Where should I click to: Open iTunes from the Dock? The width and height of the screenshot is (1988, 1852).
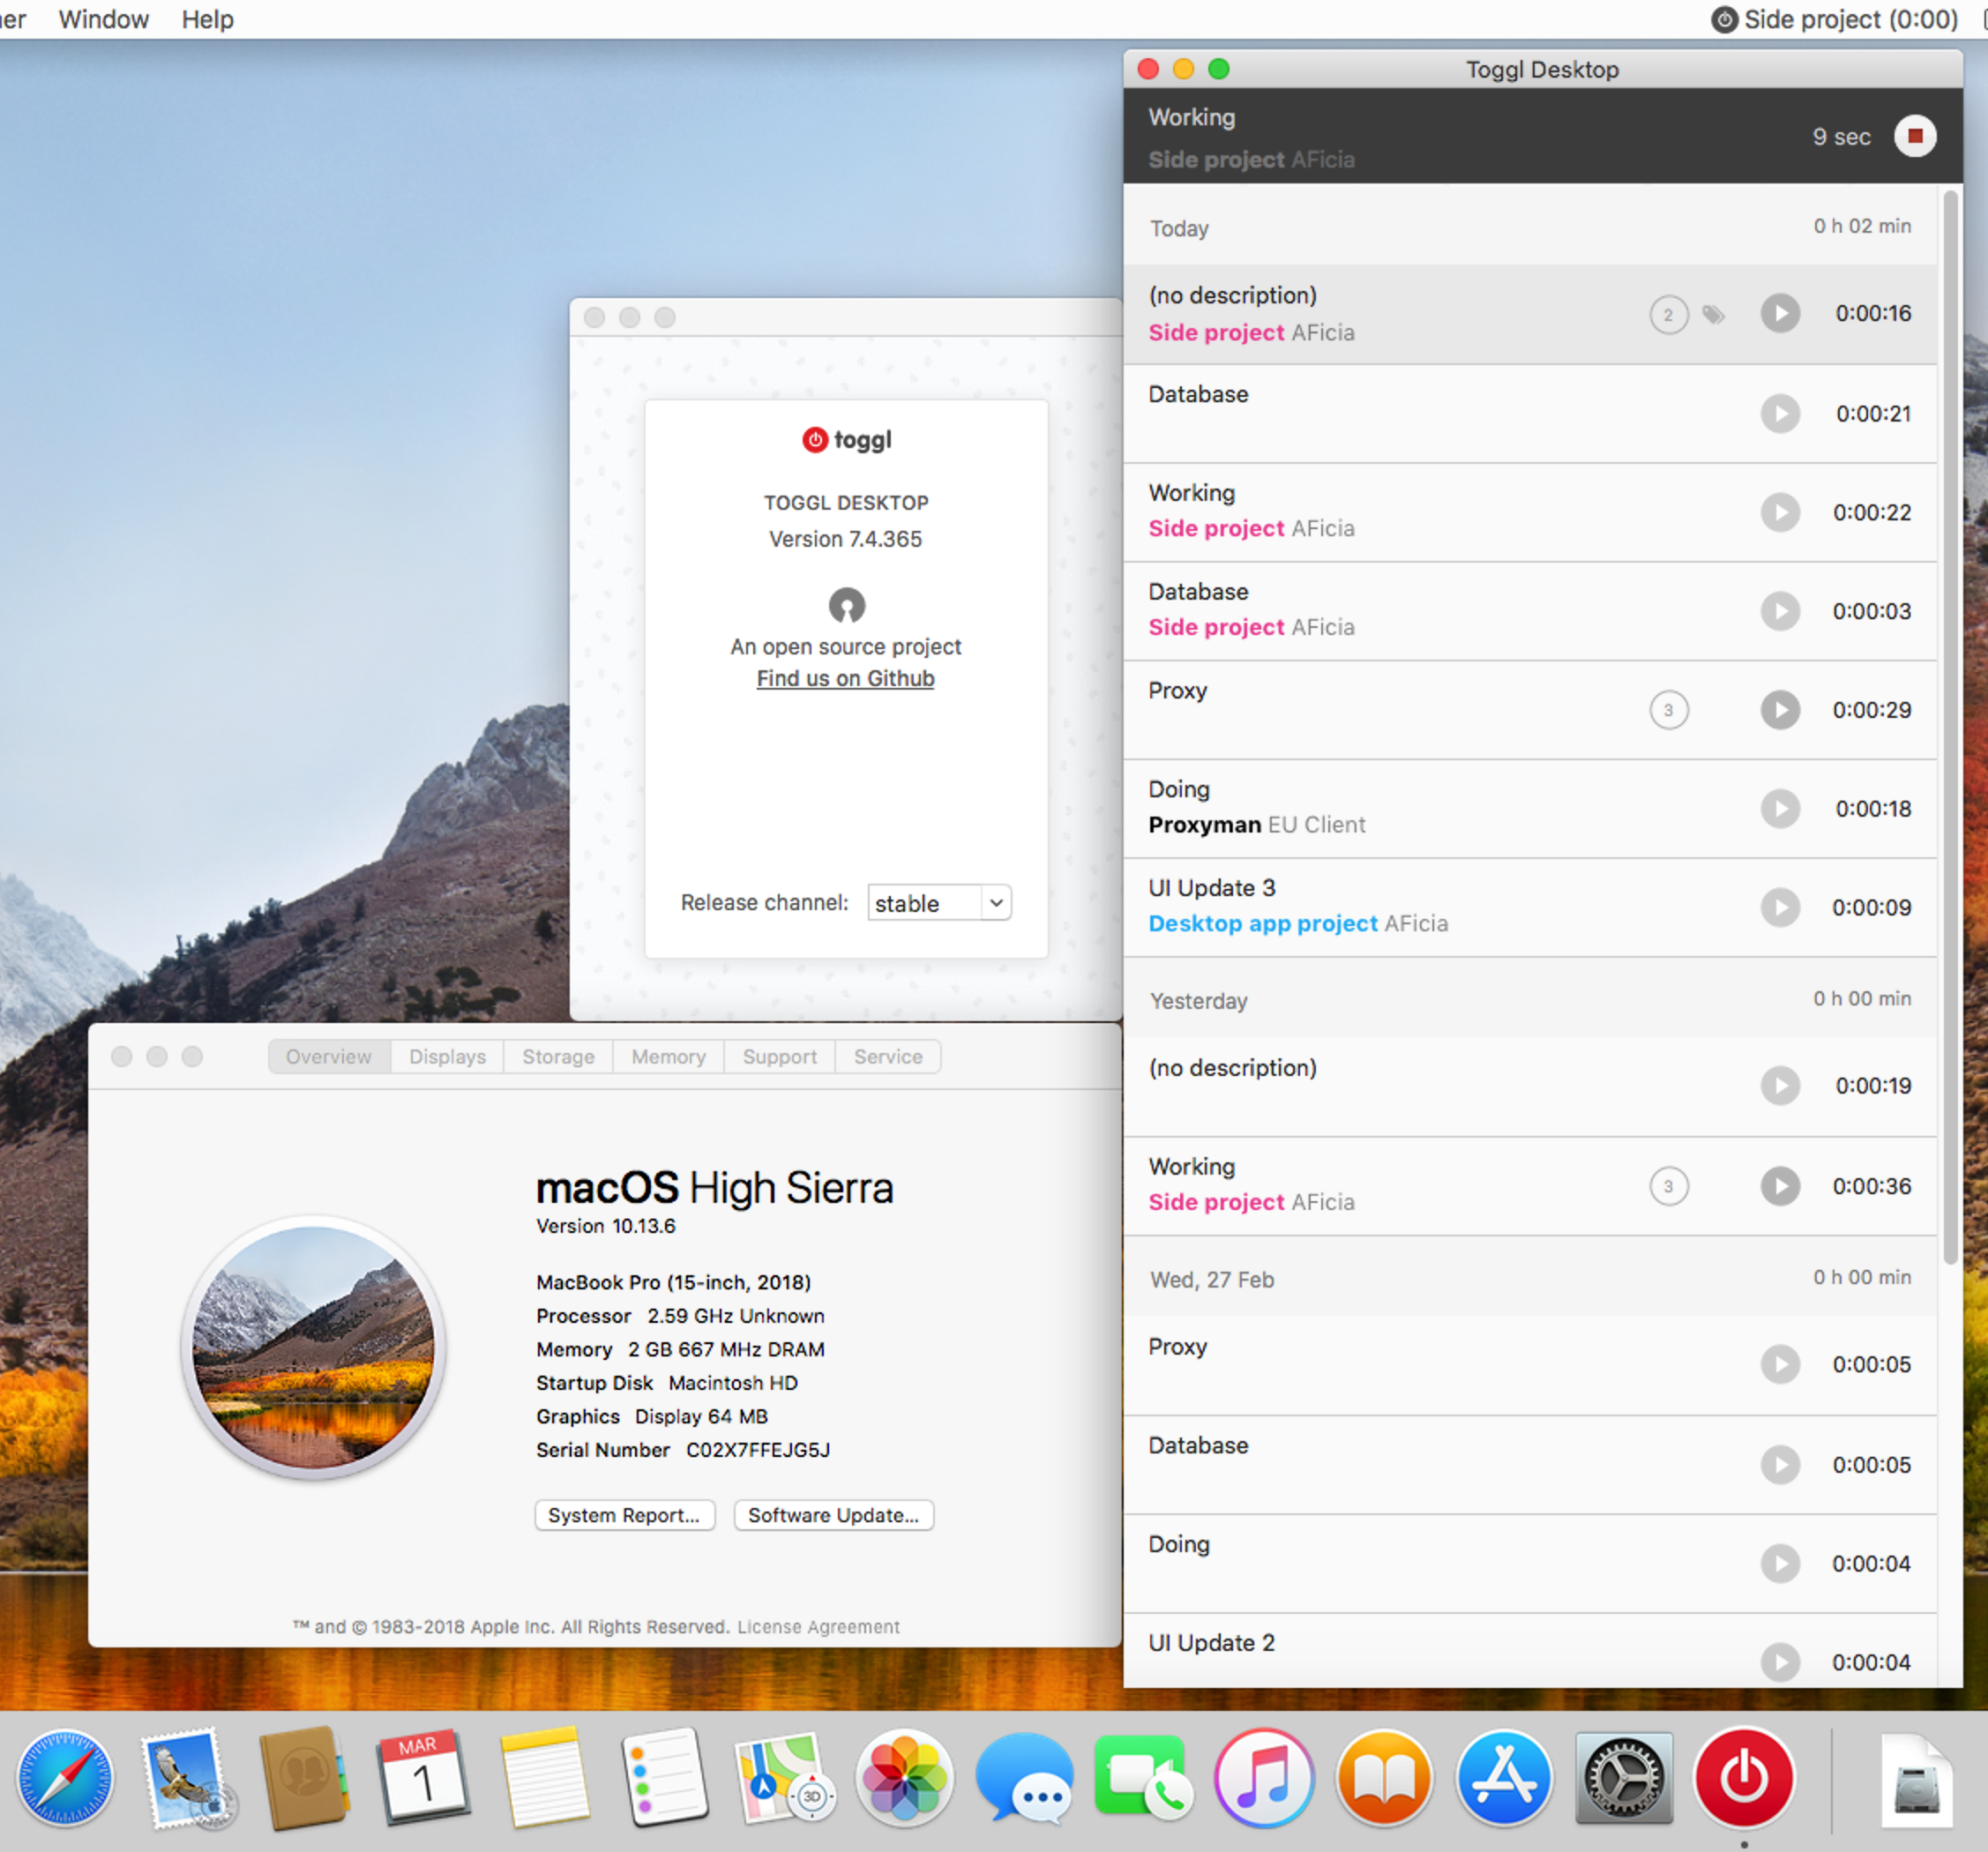[1264, 1779]
